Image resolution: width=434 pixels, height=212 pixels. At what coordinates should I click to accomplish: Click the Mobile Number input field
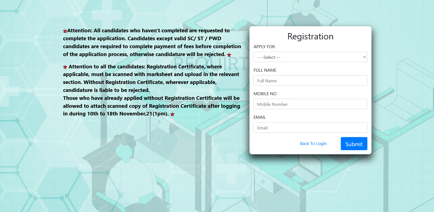pyautogui.click(x=310, y=104)
